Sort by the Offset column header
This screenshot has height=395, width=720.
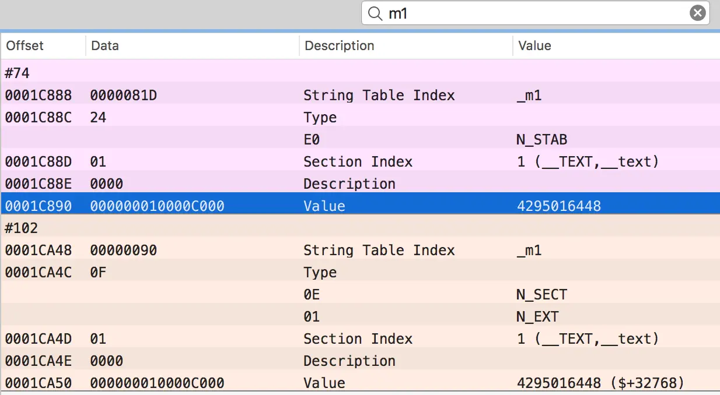(25, 45)
